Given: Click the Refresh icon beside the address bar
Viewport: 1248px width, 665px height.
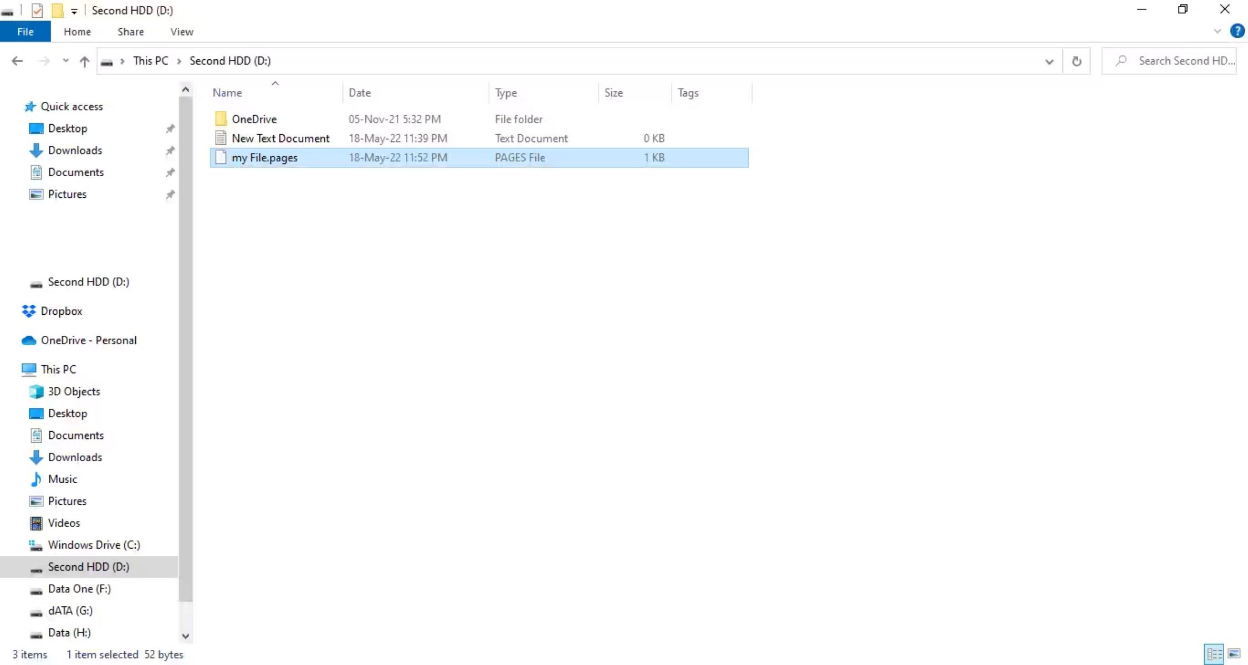Looking at the screenshot, I should [1076, 60].
